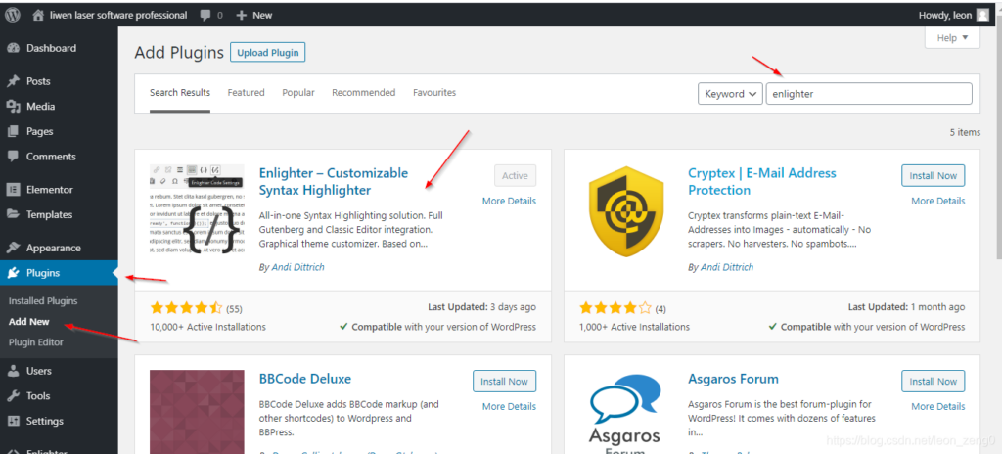
Task: Expand the Keyword search type dropdown
Action: [x=730, y=94]
